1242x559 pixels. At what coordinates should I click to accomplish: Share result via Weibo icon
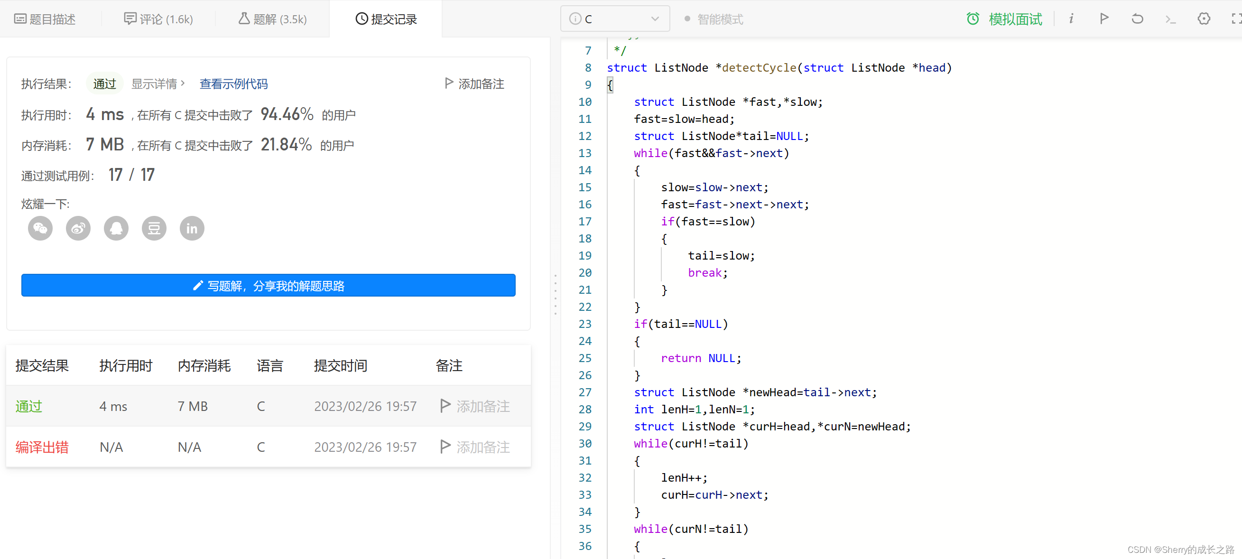(x=78, y=228)
